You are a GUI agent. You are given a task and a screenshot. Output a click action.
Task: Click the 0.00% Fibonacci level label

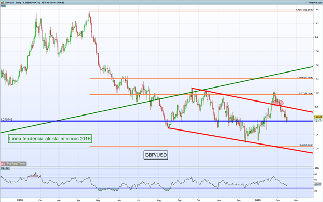tap(306, 145)
